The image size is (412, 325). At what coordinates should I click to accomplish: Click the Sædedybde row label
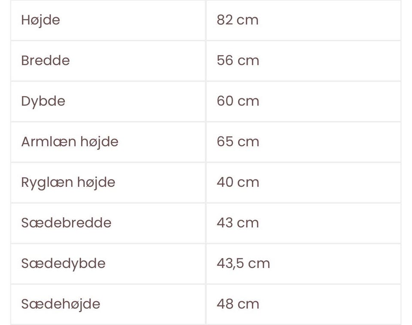tap(63, 263)
